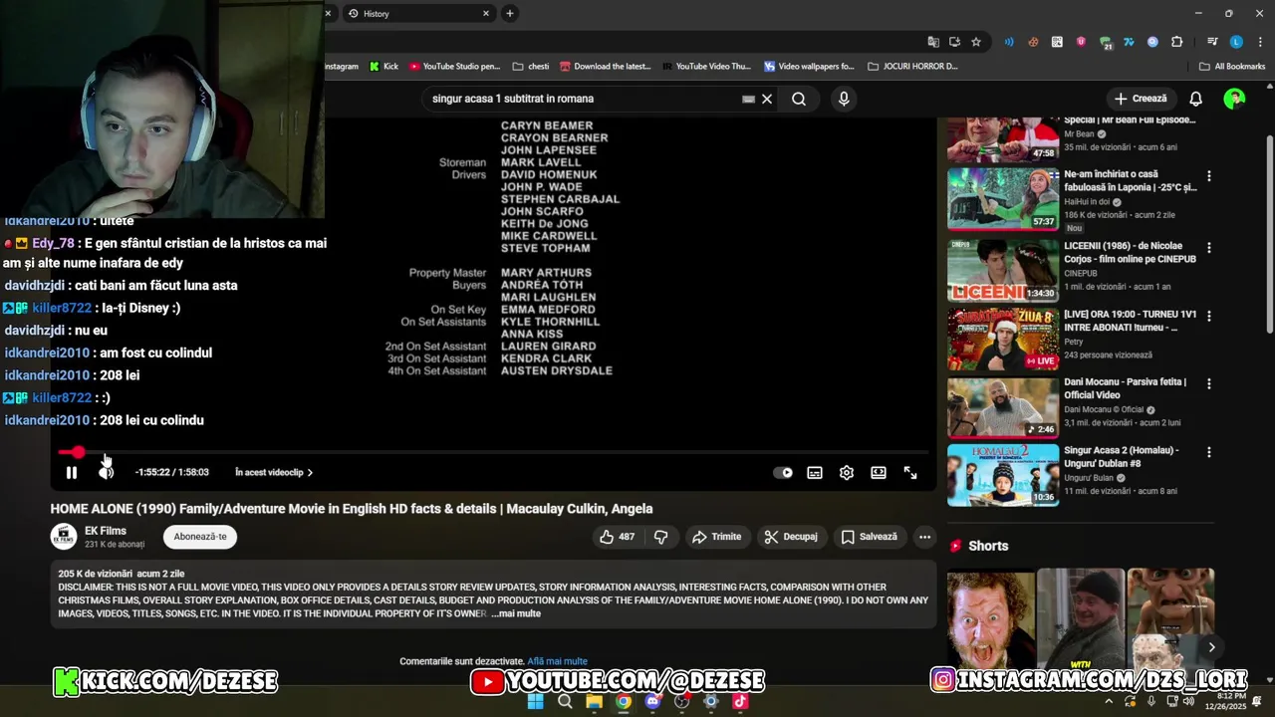Open the JOCURI HORROR D... bookmarks folder
The height and width of the screenshot is (717, 1275).
point(912,67)
